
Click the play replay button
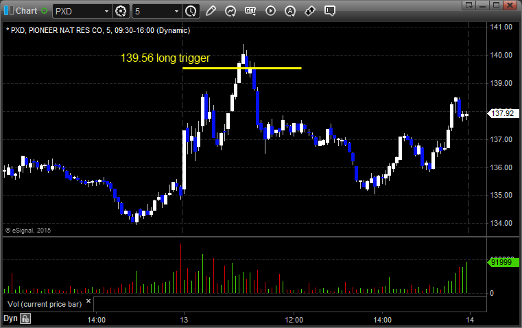270,11
